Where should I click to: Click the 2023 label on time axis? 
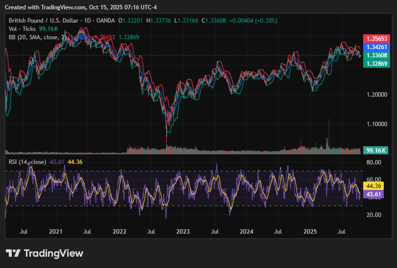[x=183, y=231]
